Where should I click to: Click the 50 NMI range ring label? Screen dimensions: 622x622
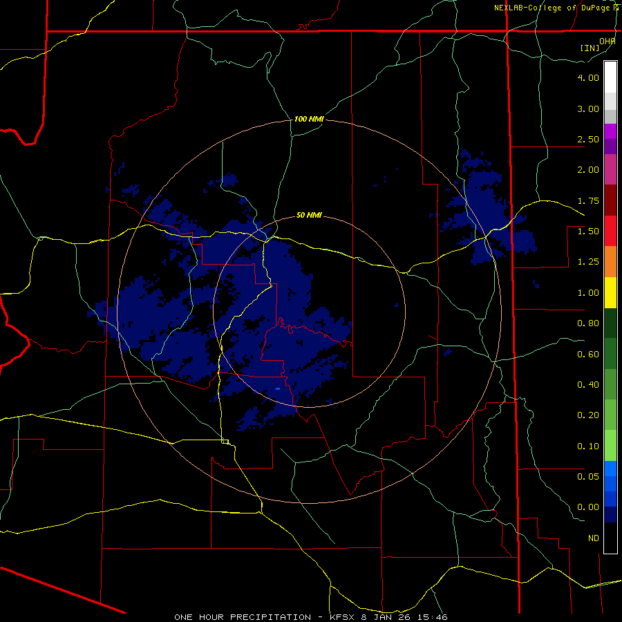(x=309, y=216)
